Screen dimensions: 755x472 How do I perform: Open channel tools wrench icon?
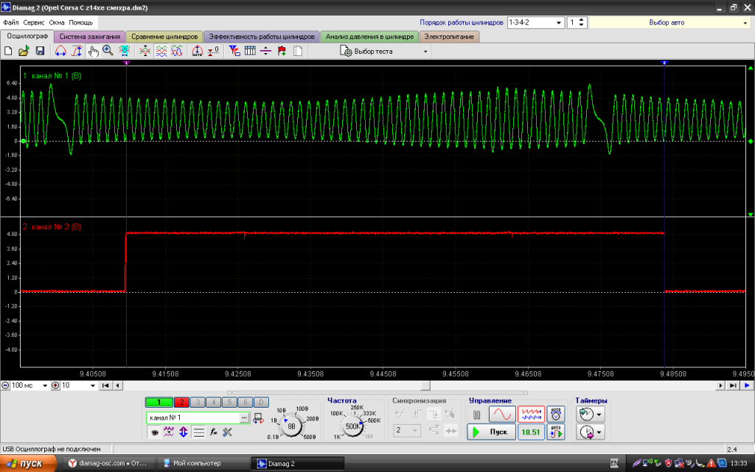pos(227,432)
